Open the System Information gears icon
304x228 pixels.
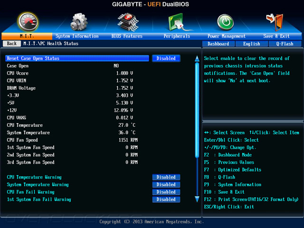tap(79, 22)
